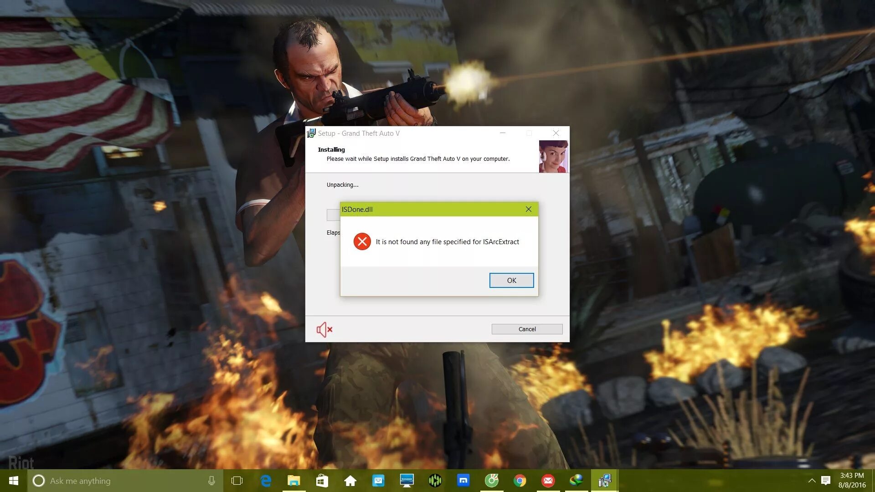Click the installer progress bar under Unpacking
Viewport: 875px width, 492px height.
(333, 215)
